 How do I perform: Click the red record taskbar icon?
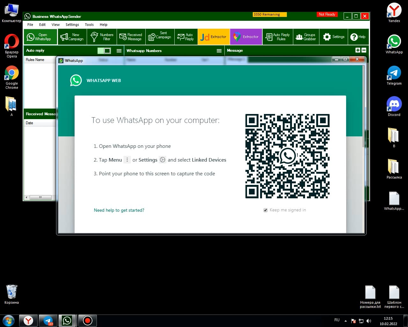click(87, 321)
